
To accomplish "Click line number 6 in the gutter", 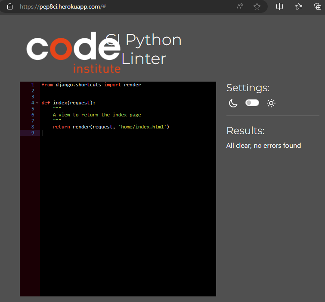I will click(33, 115).
